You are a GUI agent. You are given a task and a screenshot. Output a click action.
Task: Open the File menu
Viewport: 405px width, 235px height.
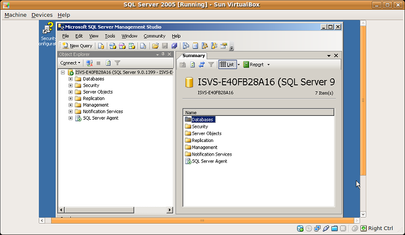(65, 36)
